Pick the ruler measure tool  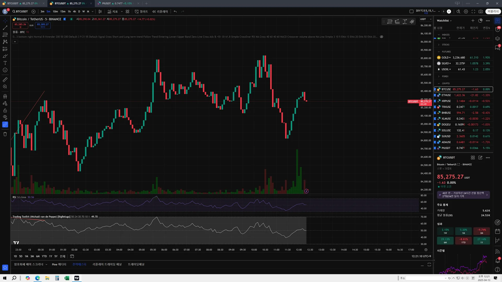click(5, 80)
